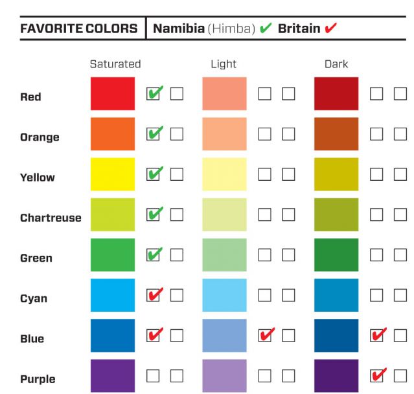Uncheck the red-checked box beside dark Blue
This screenshot has width=414, height=394.
click(x=376, y=336)
